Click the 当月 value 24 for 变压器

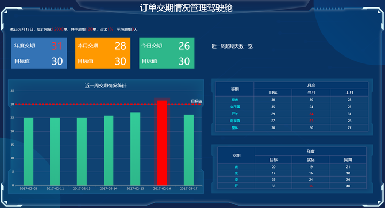pos(311,107)
